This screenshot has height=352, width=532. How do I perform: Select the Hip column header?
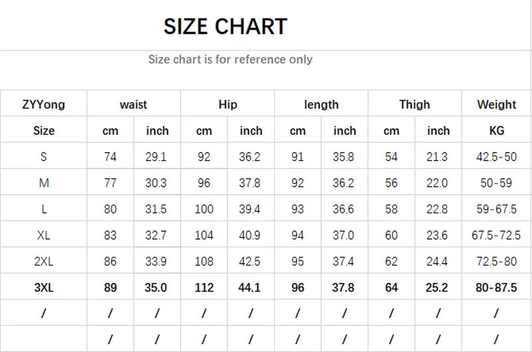click(x=227, y=104)
